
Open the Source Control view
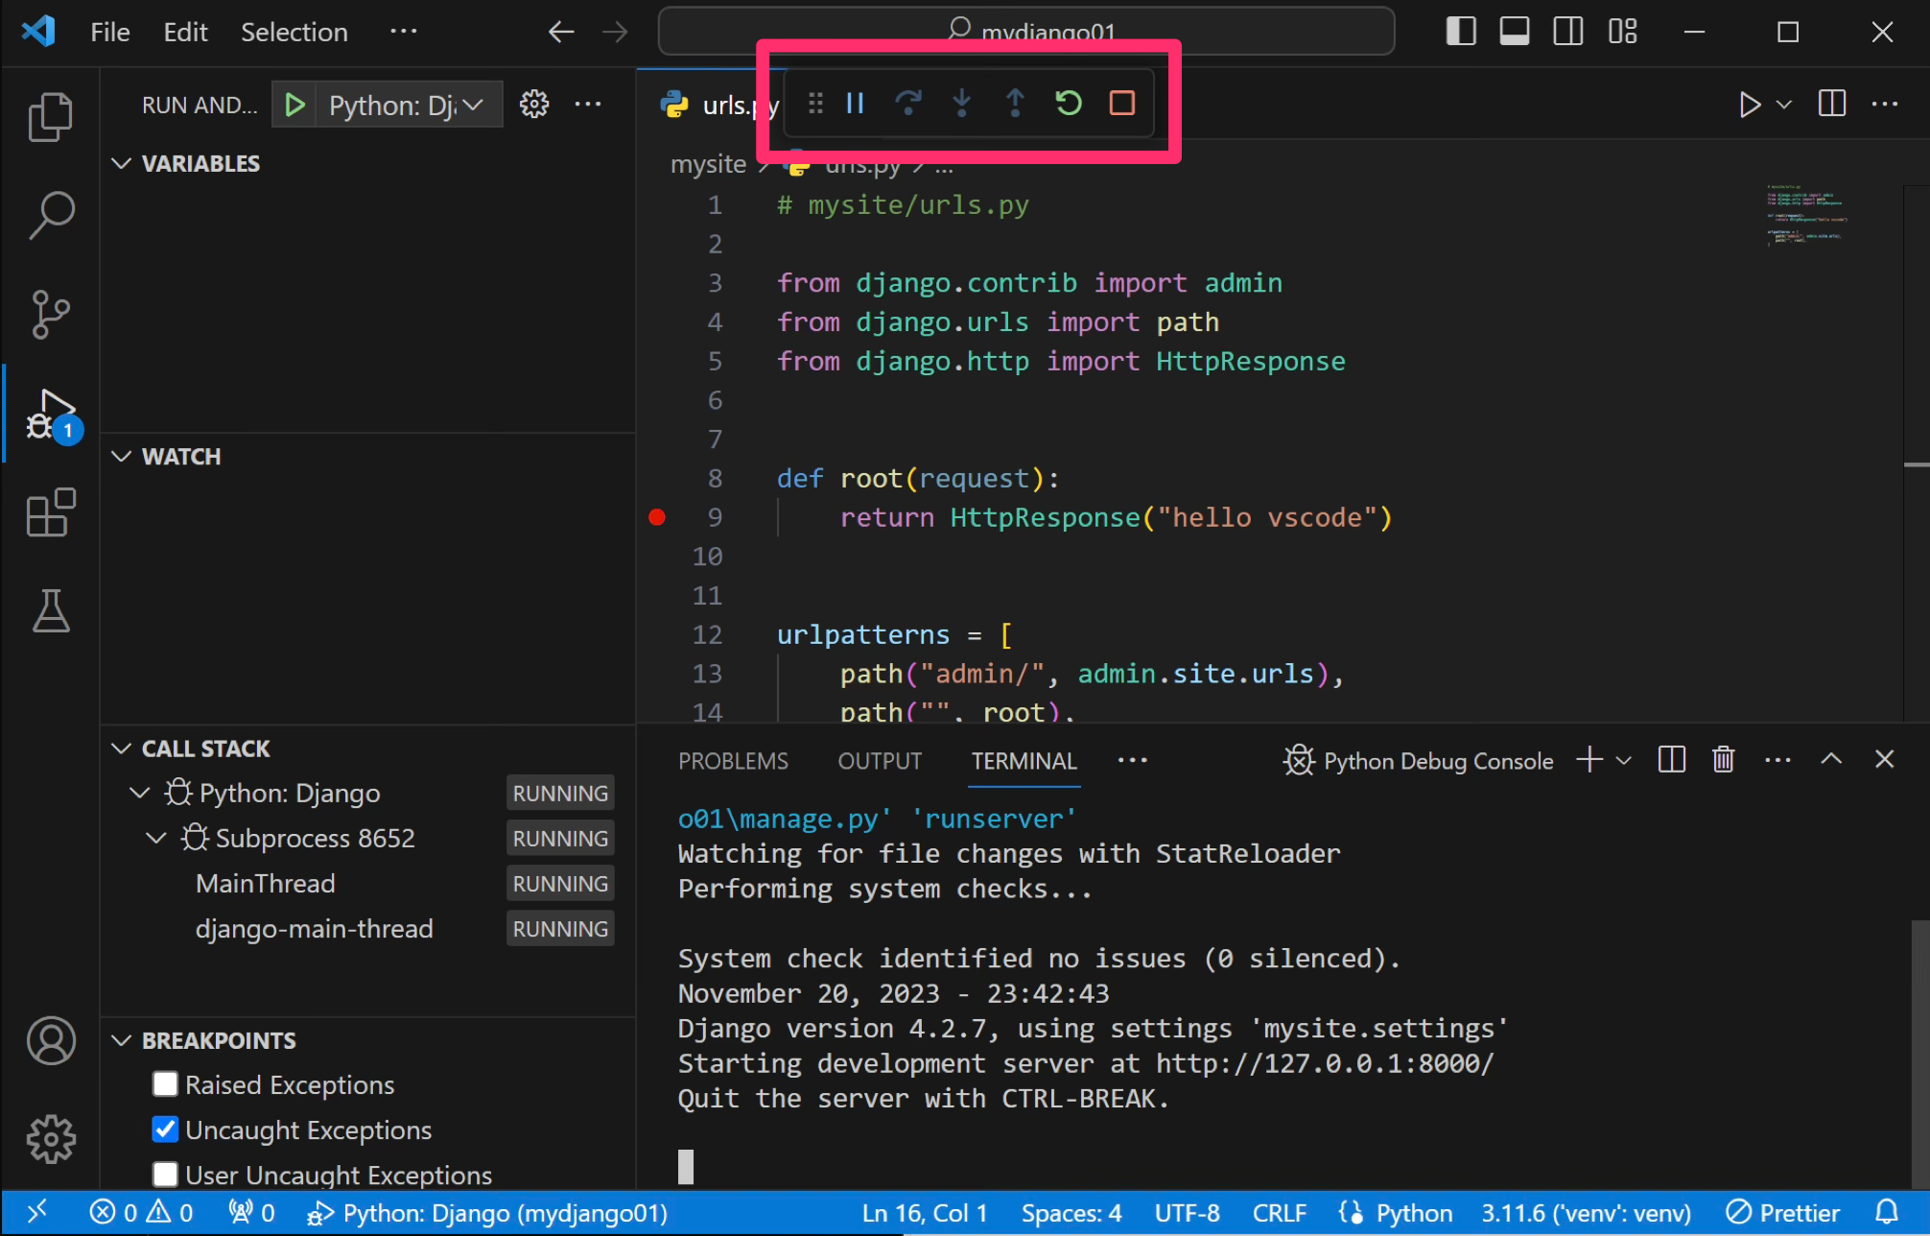click(50, 314)
